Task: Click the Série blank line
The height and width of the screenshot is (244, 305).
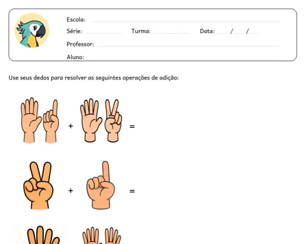Action: click(104, 33)
